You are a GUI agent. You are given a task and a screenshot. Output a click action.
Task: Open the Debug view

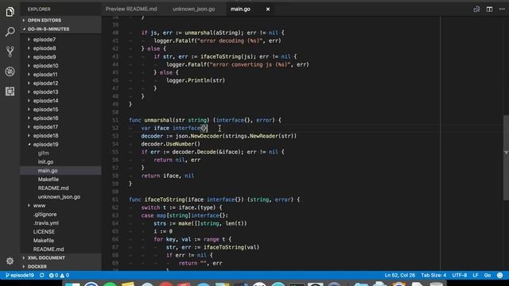(x=10, y=71)
